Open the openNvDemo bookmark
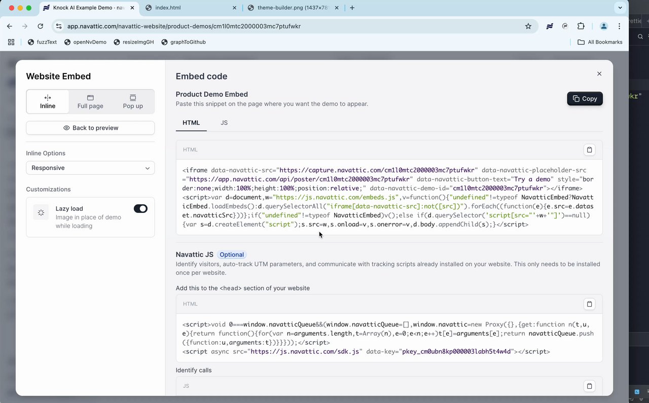Viewport: 649px width, 403px height. pyautogui.click(x=85, y=42)
